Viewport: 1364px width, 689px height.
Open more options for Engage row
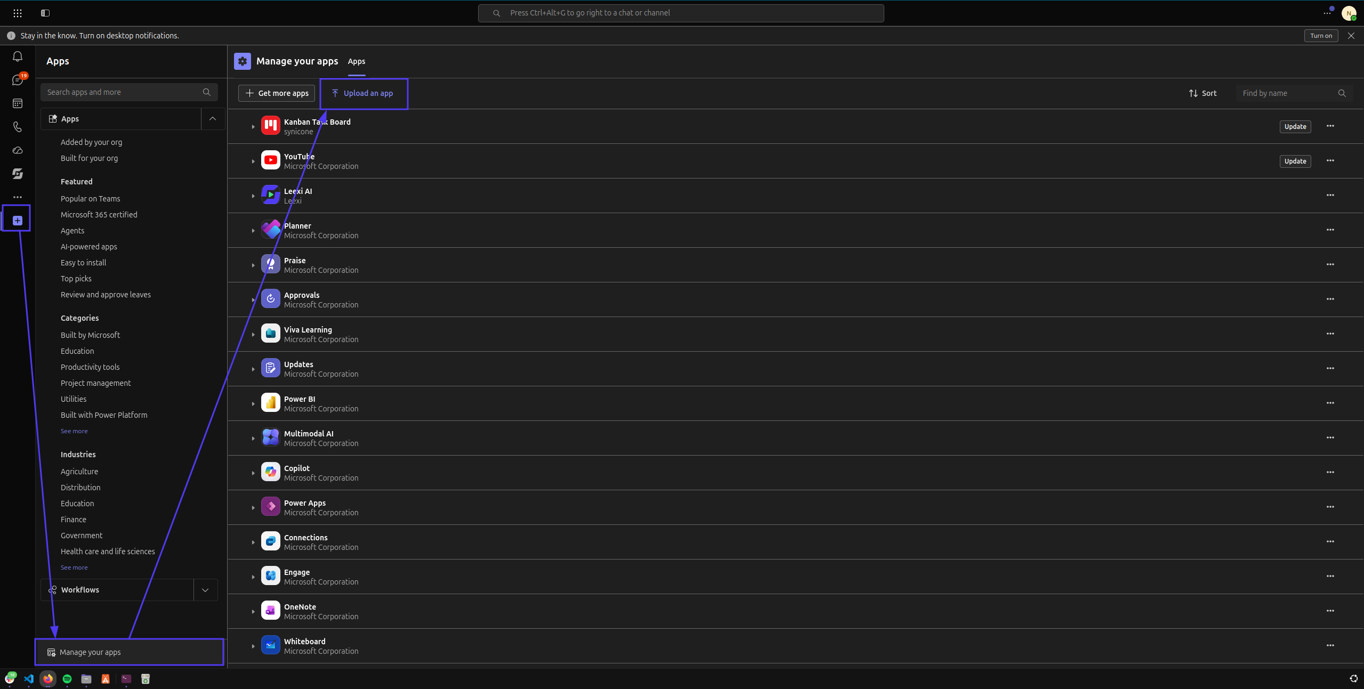pyautogui.click(x=1330, y=577)
